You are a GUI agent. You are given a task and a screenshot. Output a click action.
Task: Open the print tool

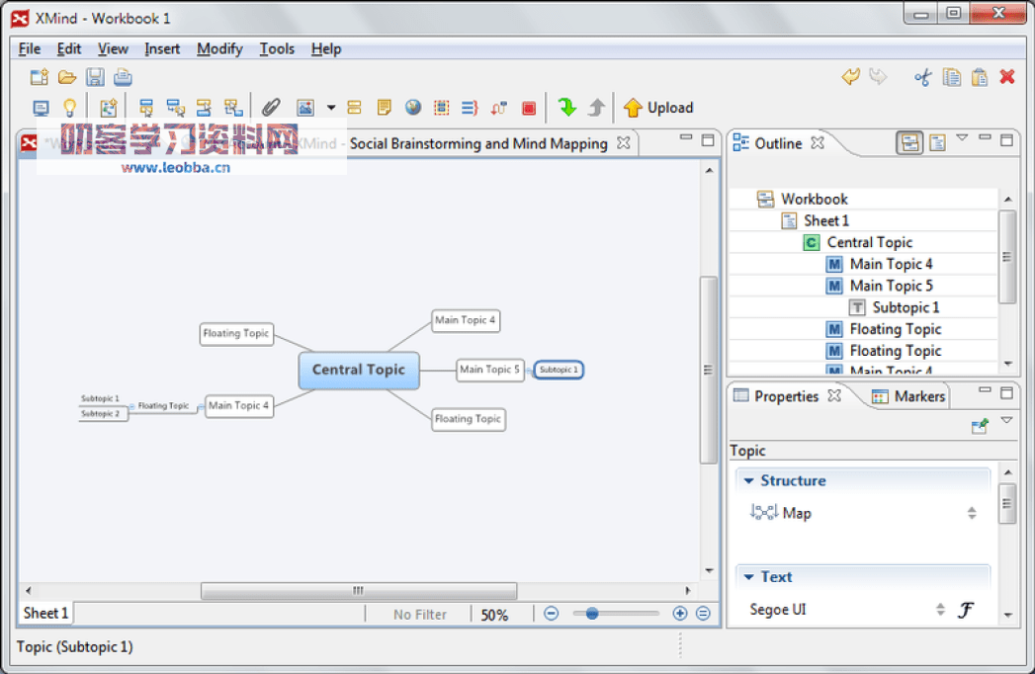pos(121,76)
